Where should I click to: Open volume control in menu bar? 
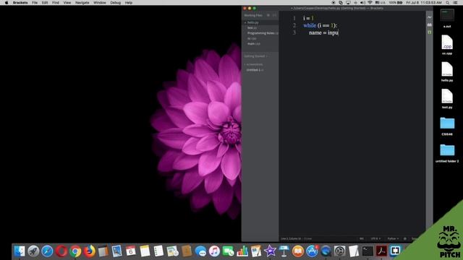(x=362, y=3)
